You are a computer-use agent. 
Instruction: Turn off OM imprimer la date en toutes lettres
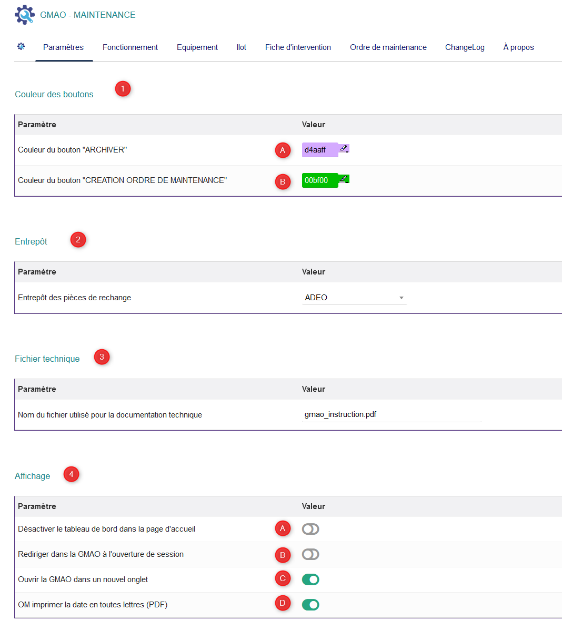pos(310,605)
